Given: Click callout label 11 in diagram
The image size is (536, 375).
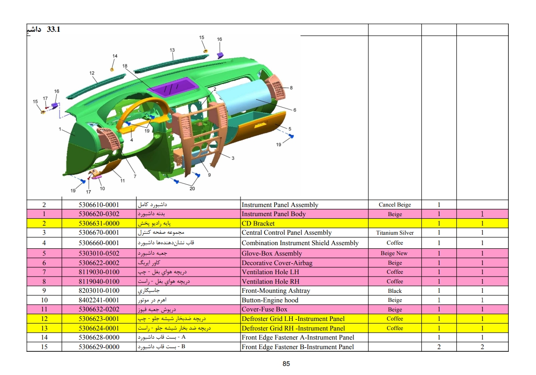Looking at the screenshot, I should [x=122, y=181].
